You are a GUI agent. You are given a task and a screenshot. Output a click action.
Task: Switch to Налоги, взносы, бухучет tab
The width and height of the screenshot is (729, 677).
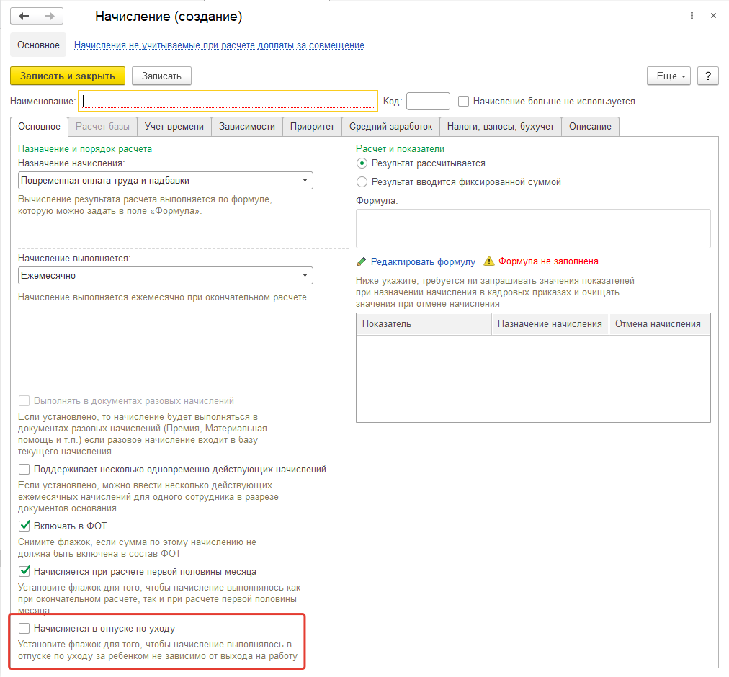pos(500,127)
